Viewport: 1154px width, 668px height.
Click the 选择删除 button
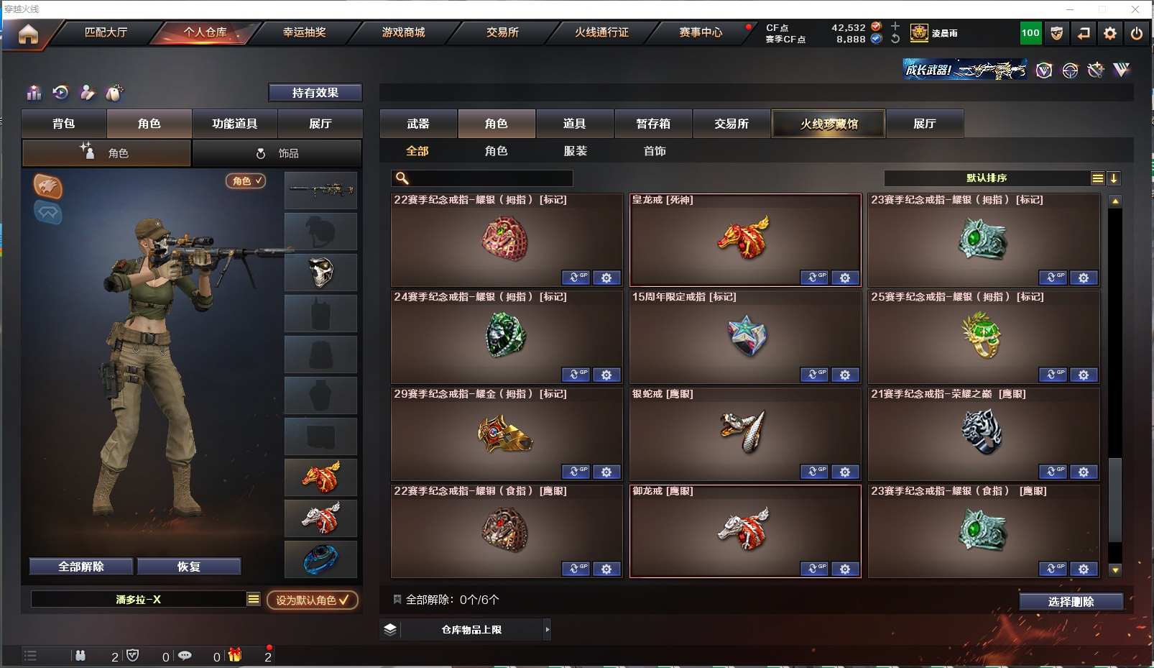pyautogui.click(x=1071, y=602)
